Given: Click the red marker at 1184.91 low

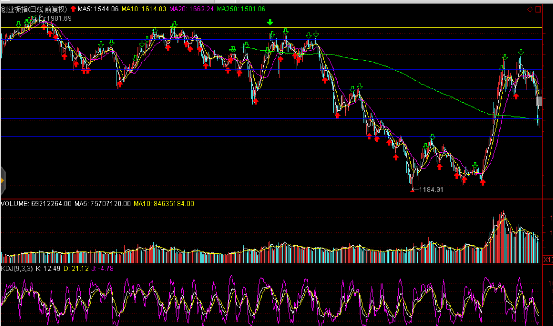Looking at the screenshot, I should coord(413,190).
